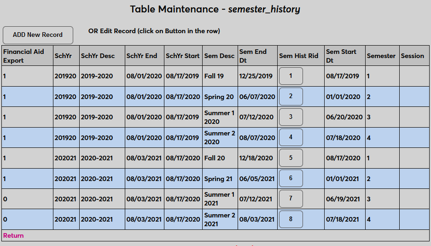The width and height of the screenshot is (431, 246).
Task: Select the SchYr Desc column header
Action: 98,56
